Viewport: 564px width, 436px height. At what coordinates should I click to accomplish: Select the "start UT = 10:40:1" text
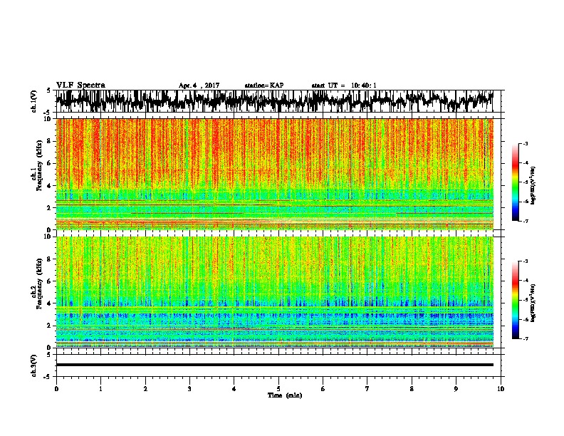[x=344, y=85]
